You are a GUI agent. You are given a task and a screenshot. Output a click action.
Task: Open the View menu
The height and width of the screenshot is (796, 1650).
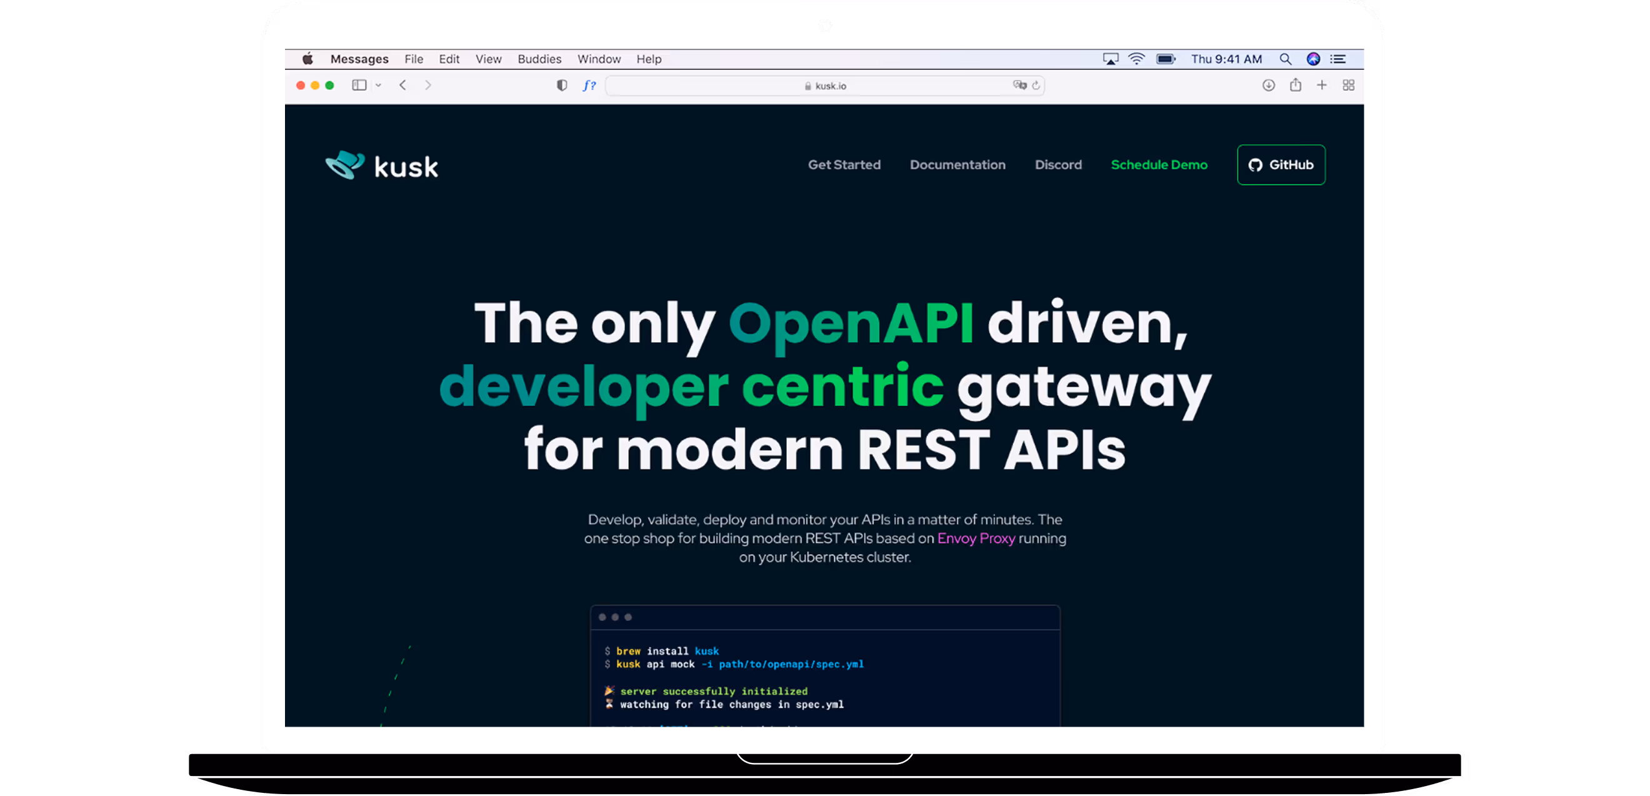489,59
